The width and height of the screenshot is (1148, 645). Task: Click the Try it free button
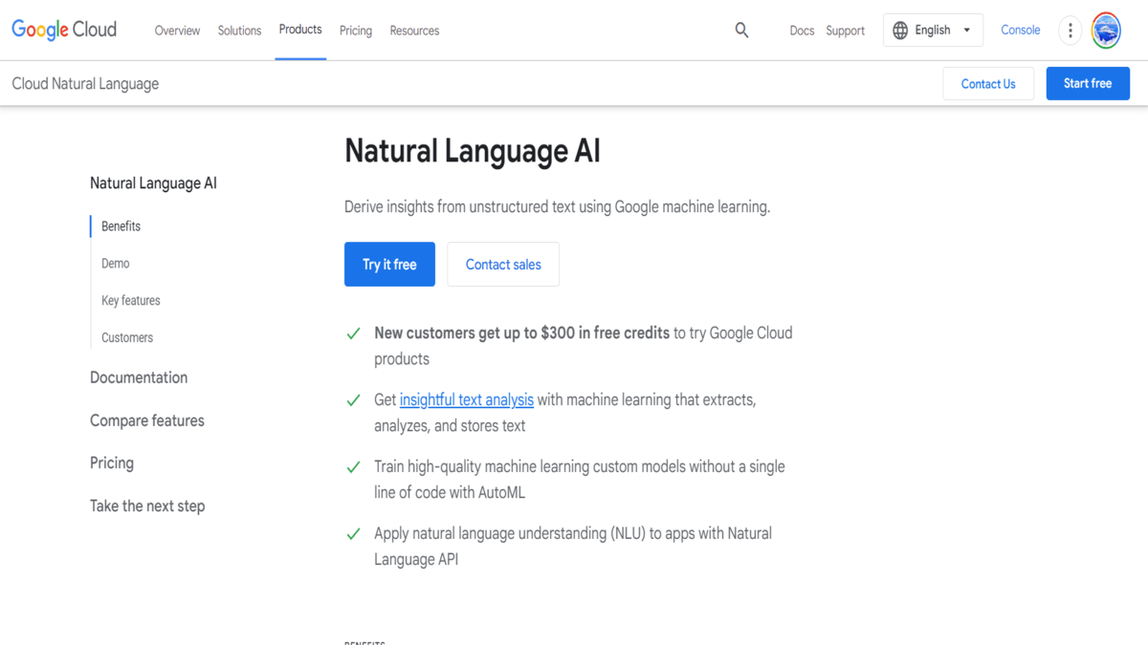click(389, 265)
